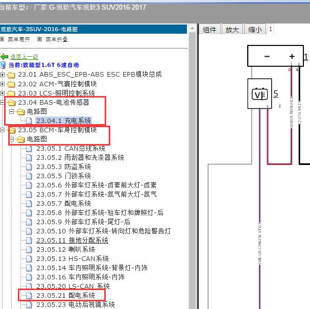Click the 返回上一级 link
The height and width of the screenshot is (309, 310).
click(24, 57)
